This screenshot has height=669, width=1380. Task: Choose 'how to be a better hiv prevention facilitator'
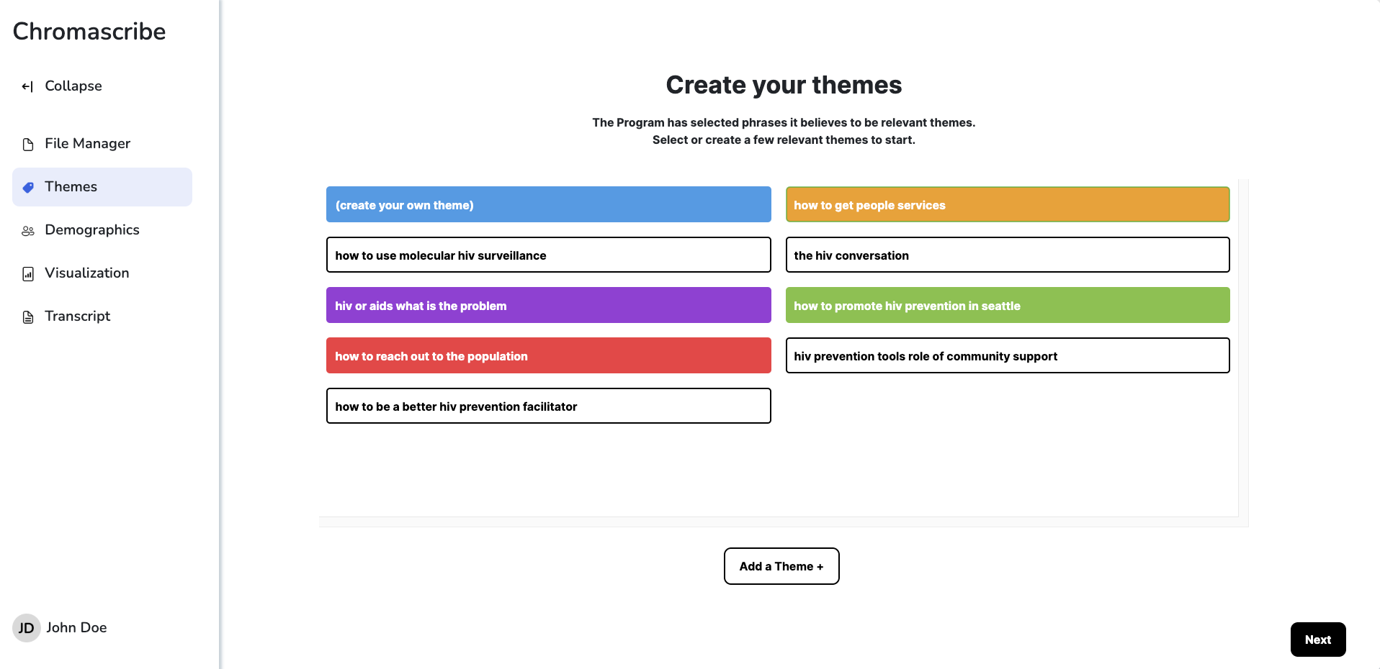click(548, 406)
